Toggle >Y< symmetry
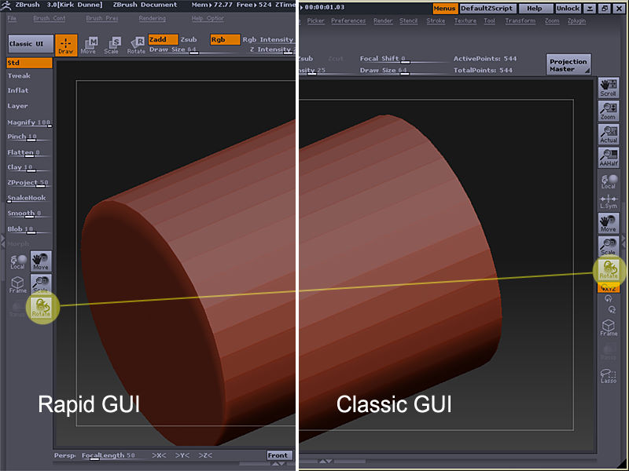The image size is (629, 471). click(x=182, y=455)
